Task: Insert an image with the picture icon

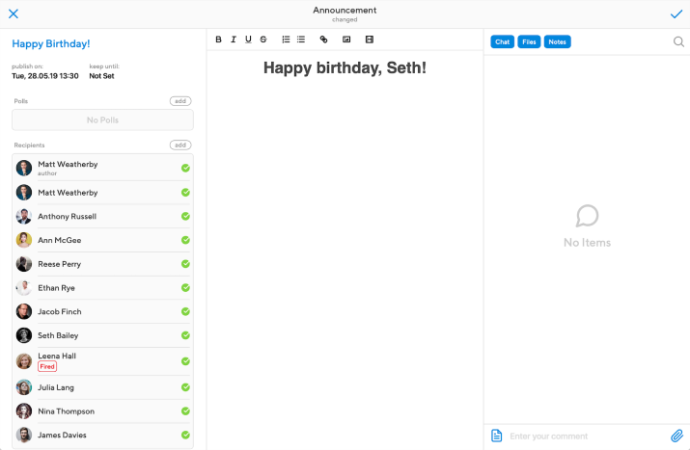Action: coord(346,40)
